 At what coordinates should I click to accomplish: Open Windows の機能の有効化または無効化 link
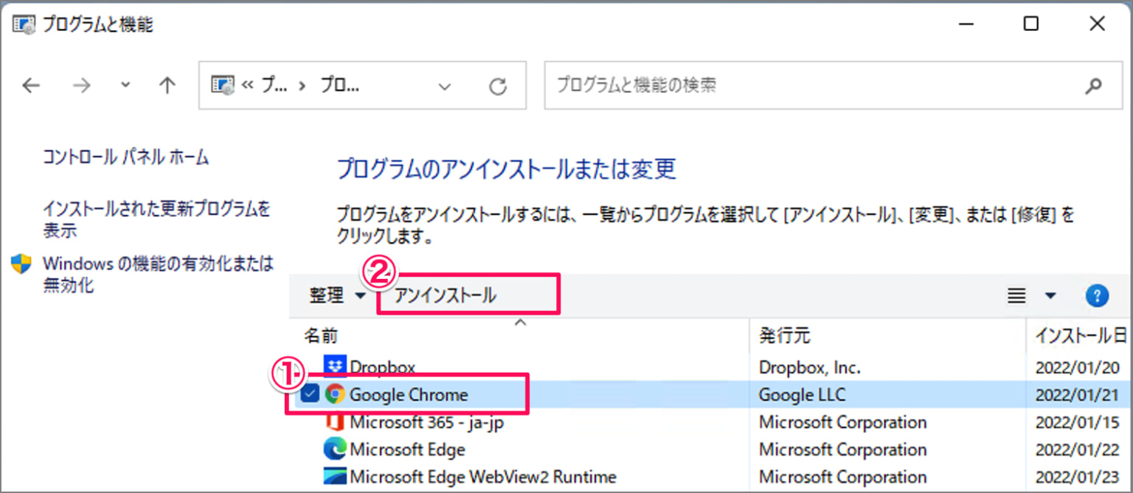(158, 275)
